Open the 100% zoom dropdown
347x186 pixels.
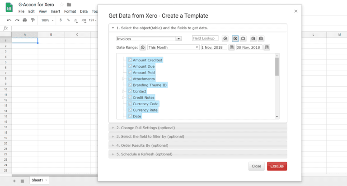point(47,20)
